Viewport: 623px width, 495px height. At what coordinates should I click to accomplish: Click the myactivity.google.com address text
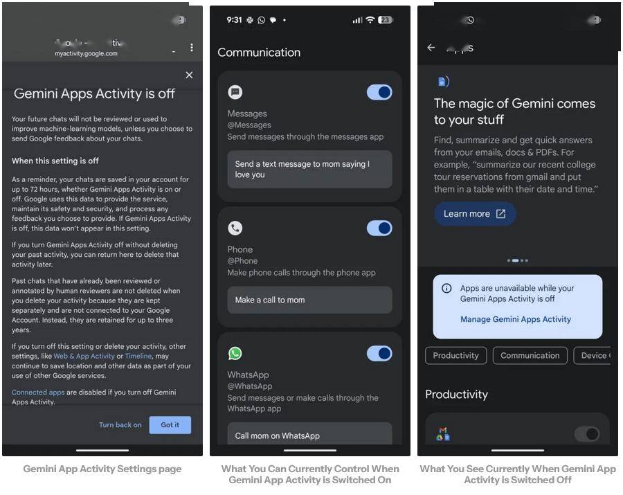click(x=87, y=53)
